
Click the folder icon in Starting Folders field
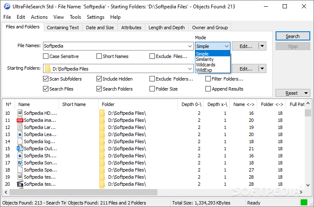[x=48, y=69]
